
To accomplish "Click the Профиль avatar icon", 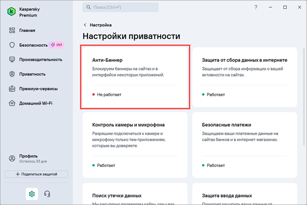I will pyautogui.click(x=12, y=158).
